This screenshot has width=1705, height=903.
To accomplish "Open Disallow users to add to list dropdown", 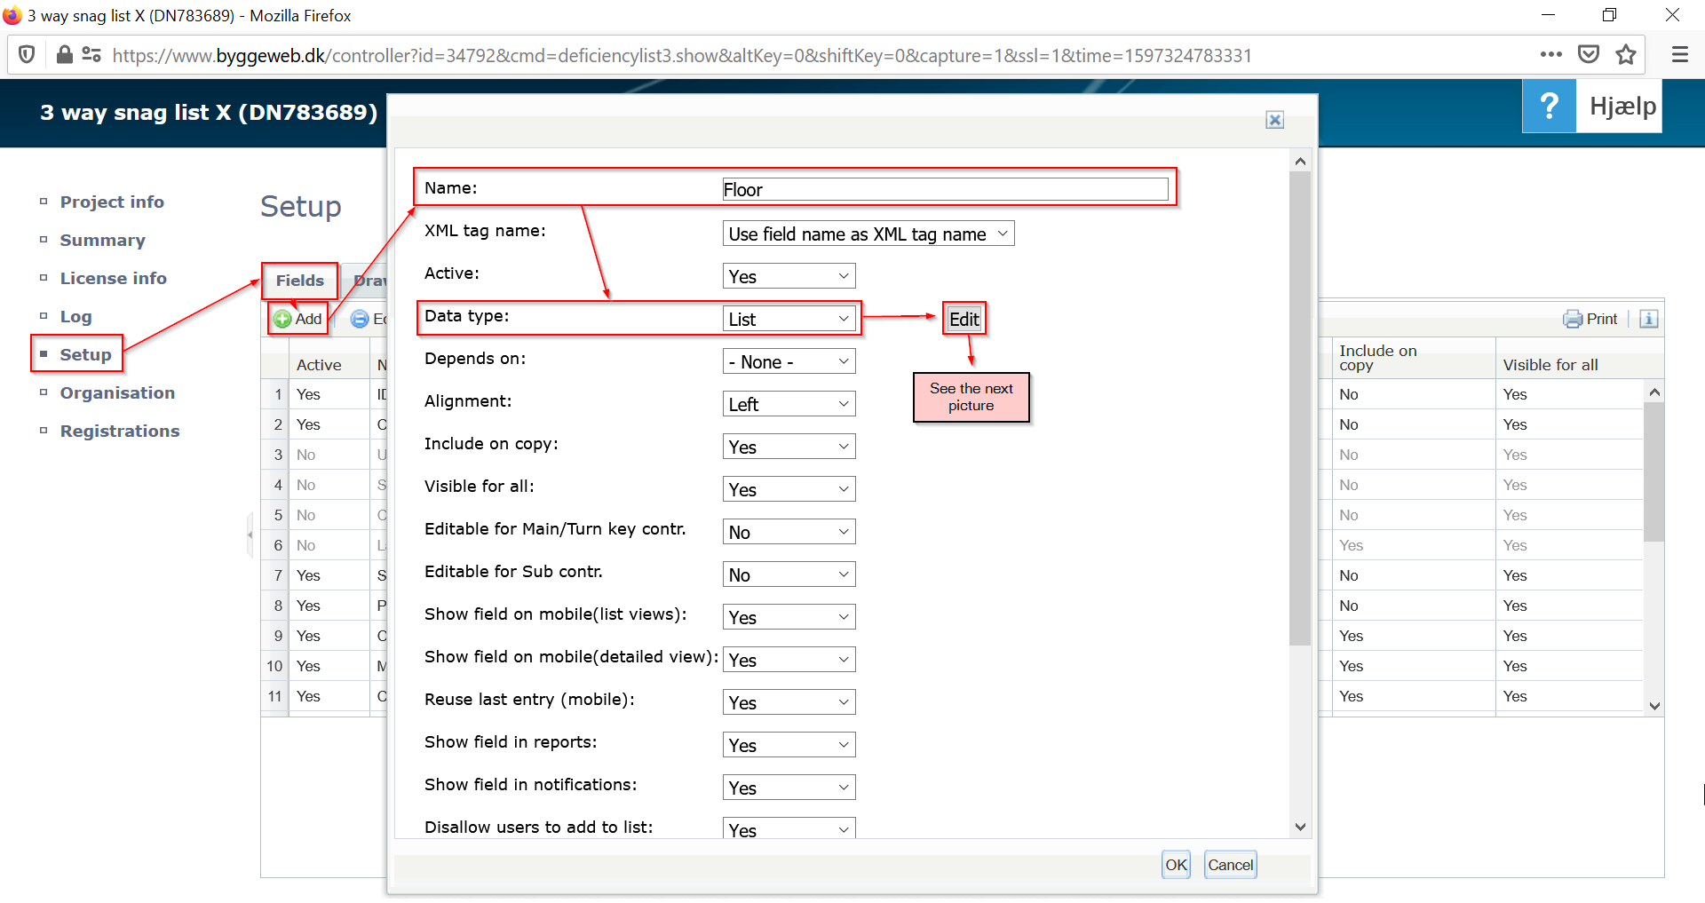I will pos(789,828).
